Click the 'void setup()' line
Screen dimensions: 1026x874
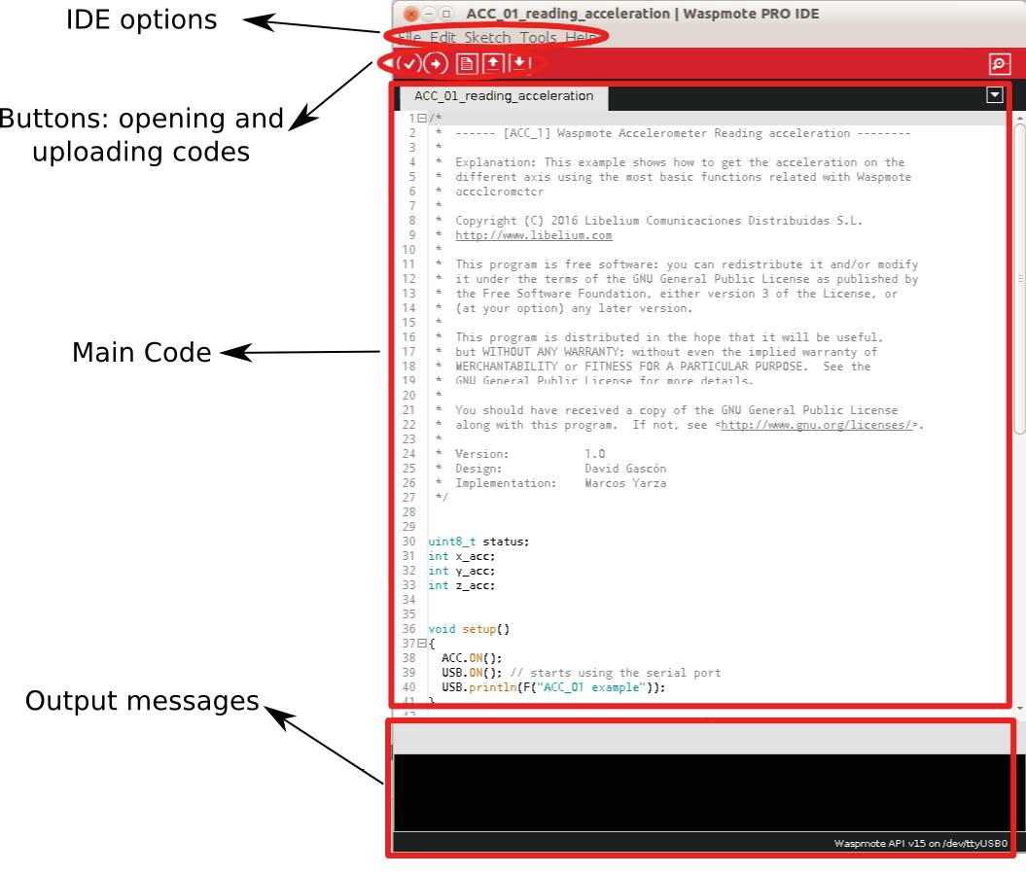point(469,629)
